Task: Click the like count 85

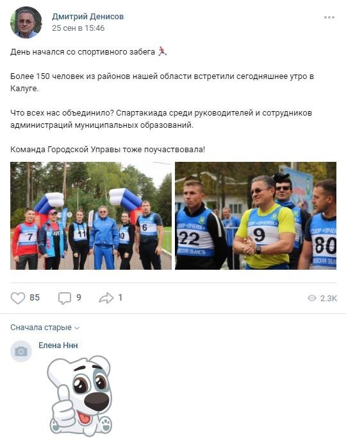Action: coord(35,298)
